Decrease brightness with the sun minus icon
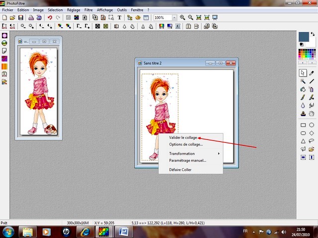Image resolution: width=318 pixels, height=238 pixels. pyautogui.click(x=23, y=26)
